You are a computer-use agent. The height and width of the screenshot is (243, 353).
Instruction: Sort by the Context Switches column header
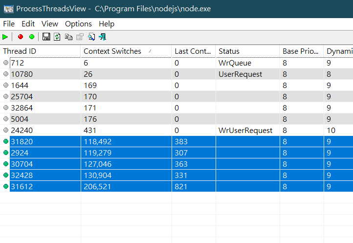(x=126, y=51)
